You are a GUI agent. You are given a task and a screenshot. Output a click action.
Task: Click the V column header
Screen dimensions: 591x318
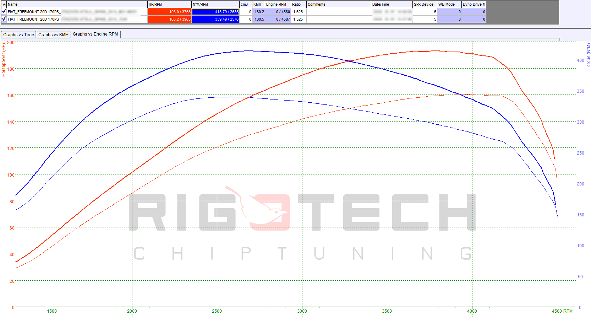(x=4, y=4)
